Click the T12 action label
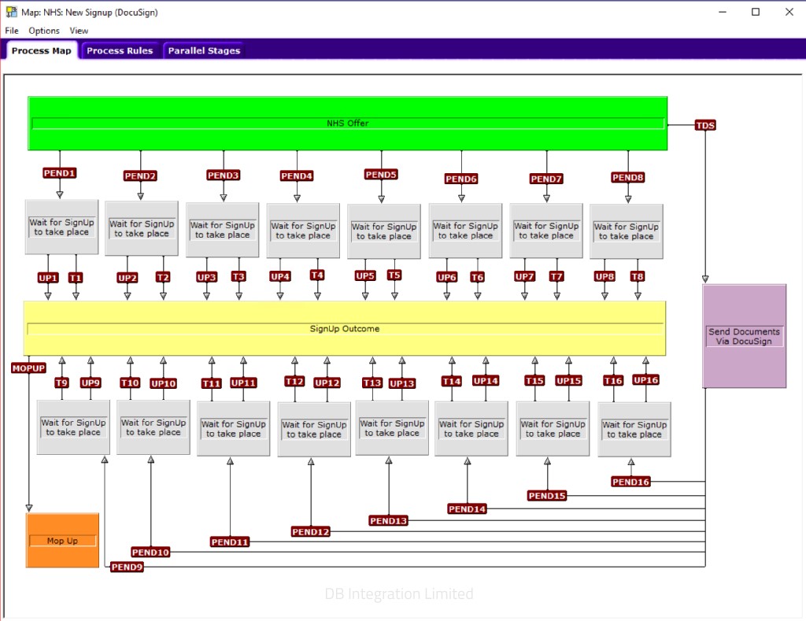Image resolution: width=806 pixels, height=621 pixels. tap(294, 382)
